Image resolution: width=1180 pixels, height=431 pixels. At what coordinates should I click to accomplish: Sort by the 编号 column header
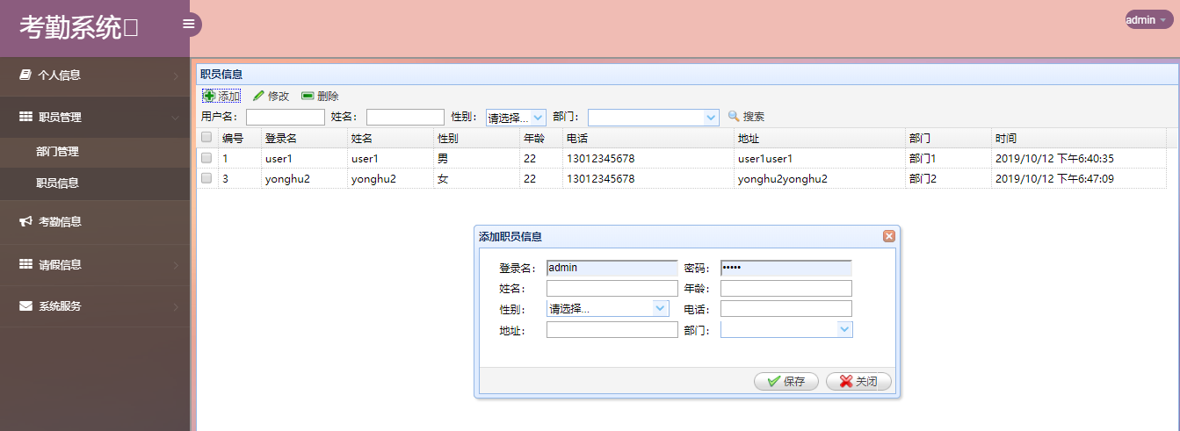point(240,138)
